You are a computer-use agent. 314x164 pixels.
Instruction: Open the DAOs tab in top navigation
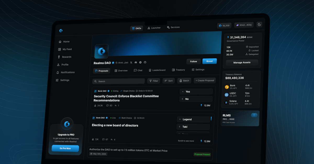click(x=137, y=28)
